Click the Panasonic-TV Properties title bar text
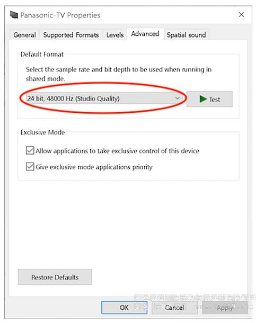The height and width of the screenshot is (323, 265). point(60,15)
